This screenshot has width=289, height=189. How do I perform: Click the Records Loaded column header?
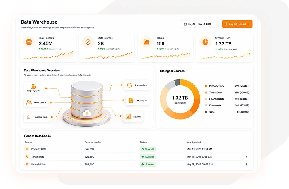point(93,142)
